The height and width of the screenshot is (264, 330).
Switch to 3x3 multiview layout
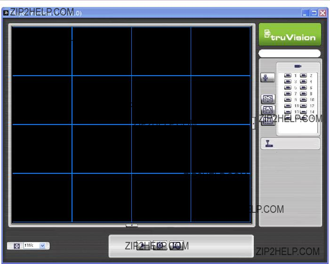[268, 109]
